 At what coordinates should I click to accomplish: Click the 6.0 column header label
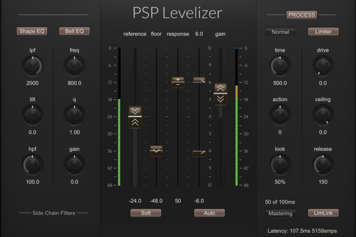[199, 34]
